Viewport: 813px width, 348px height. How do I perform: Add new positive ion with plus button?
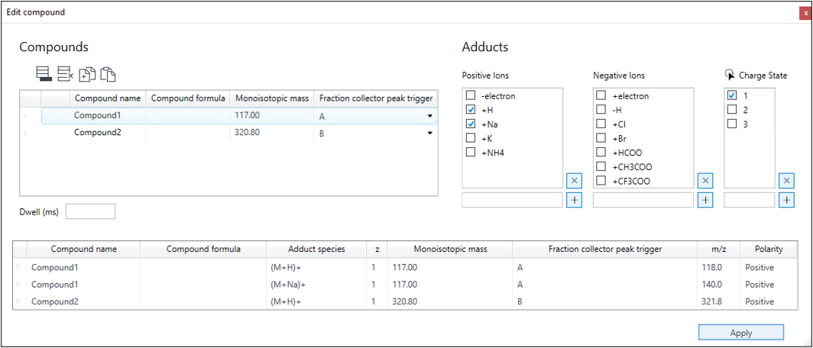575,200
